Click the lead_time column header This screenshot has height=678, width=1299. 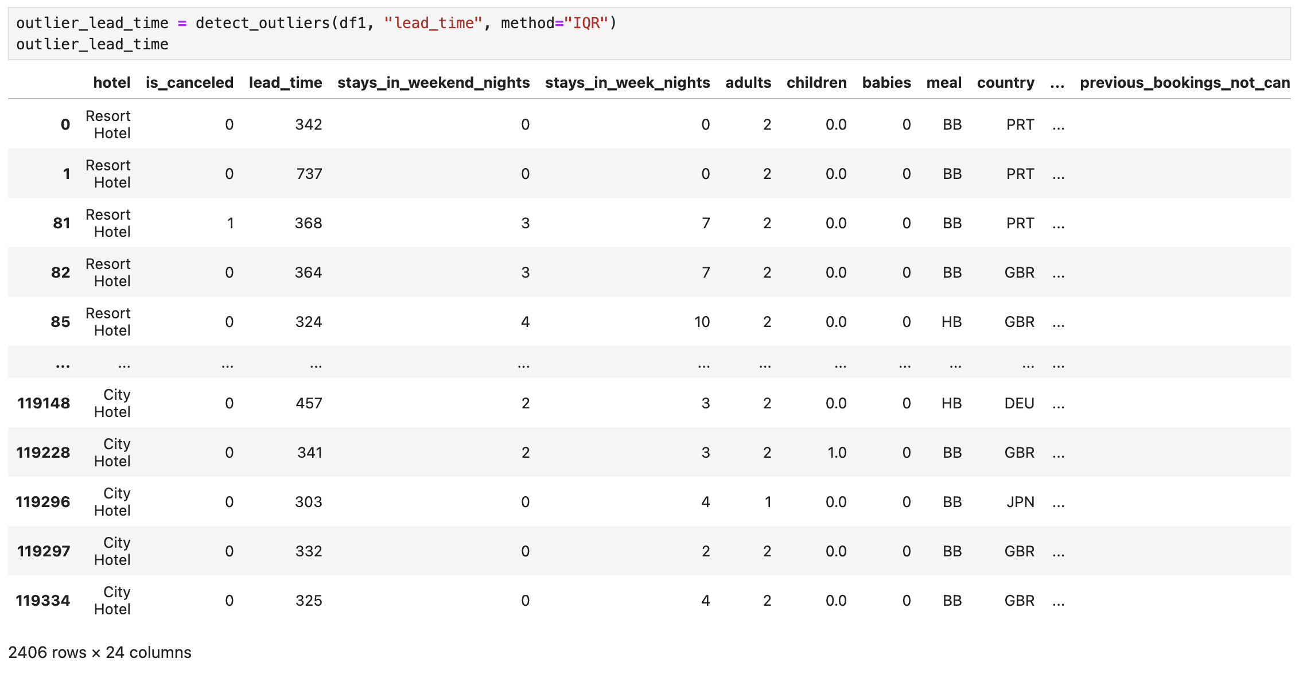click(x=285, y=83)
